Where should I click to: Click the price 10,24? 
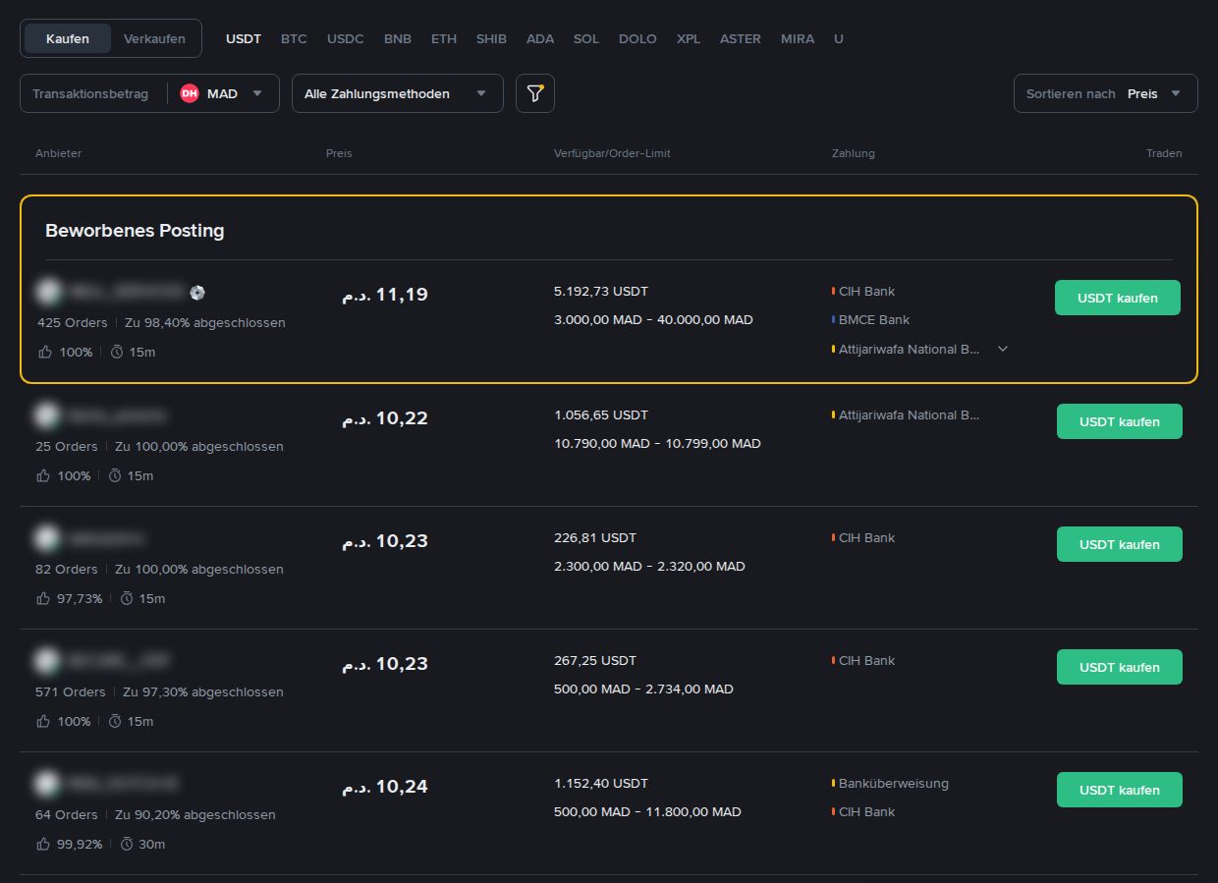[x=385, y=787]
